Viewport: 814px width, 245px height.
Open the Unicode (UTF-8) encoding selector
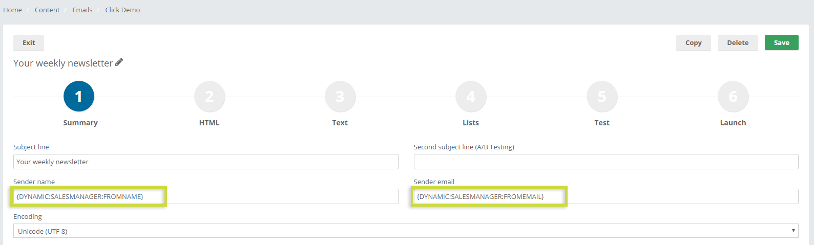tap(406, 231)
